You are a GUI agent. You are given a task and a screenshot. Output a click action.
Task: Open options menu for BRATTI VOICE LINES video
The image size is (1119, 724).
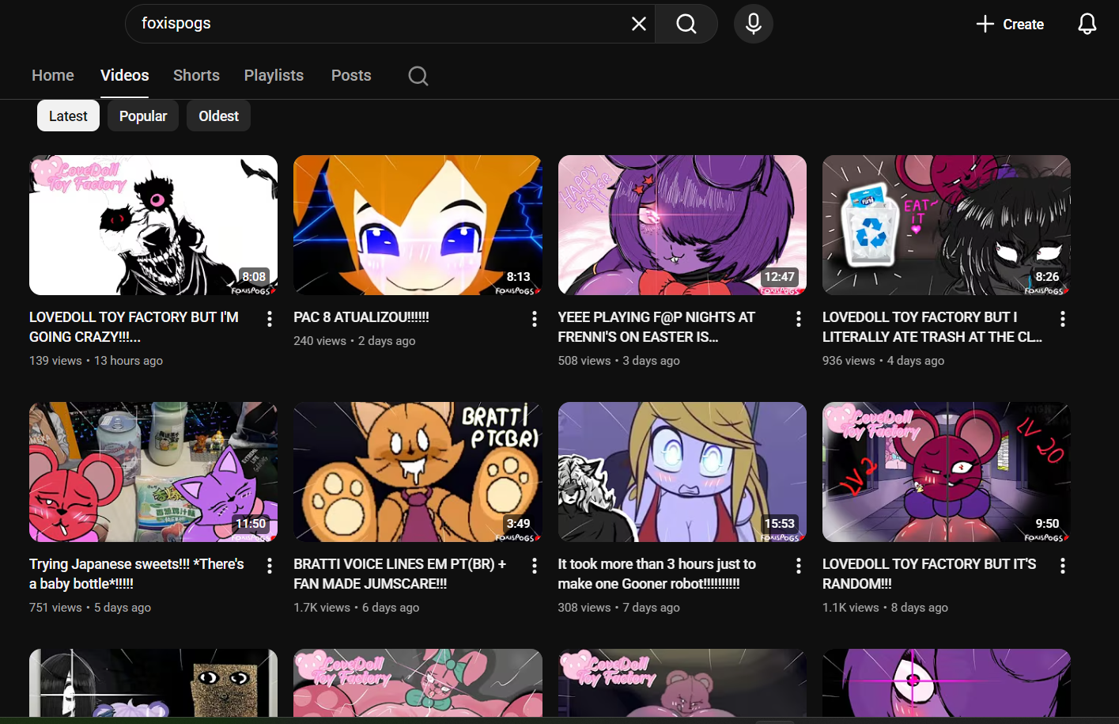(x=535, y=566)
